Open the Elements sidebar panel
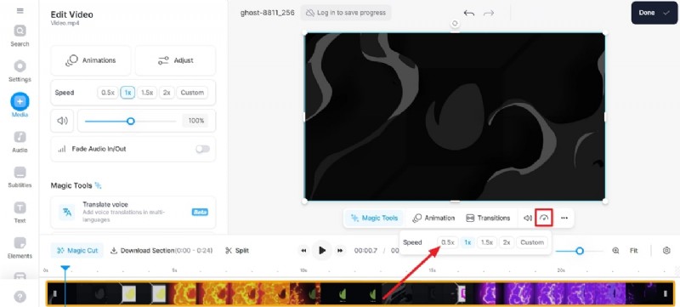The image size is (680, 307). 20,247
